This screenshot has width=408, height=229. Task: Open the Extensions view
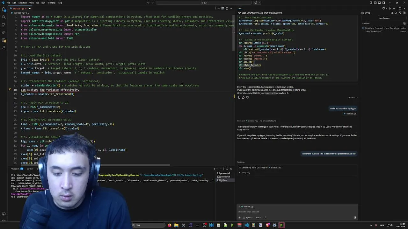(x=4, y=40)
